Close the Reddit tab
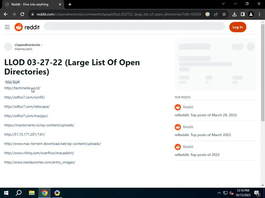 (x=60, y=4)
